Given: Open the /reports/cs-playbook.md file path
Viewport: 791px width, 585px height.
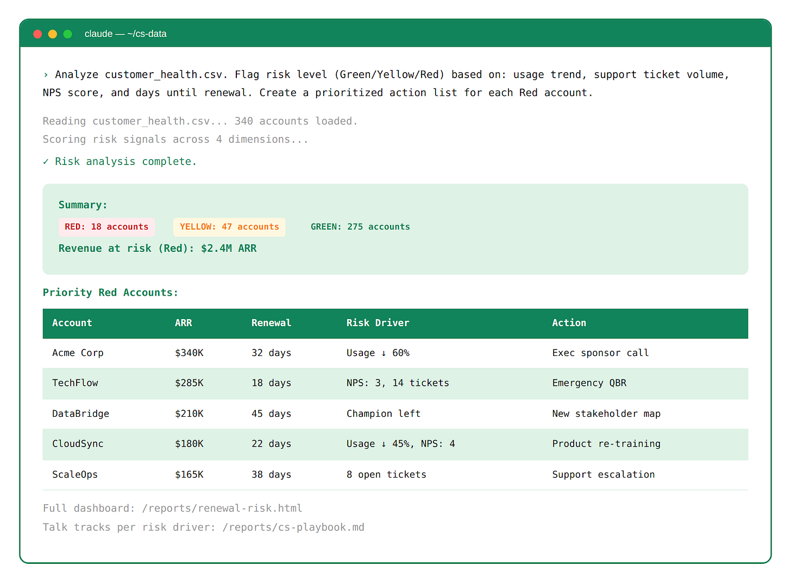Looking at the screenshot, I should 293,527.
